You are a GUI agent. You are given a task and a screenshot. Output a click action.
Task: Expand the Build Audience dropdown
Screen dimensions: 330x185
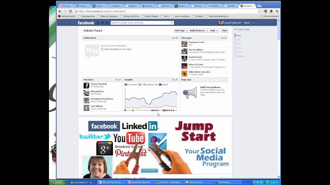(199, 31)
